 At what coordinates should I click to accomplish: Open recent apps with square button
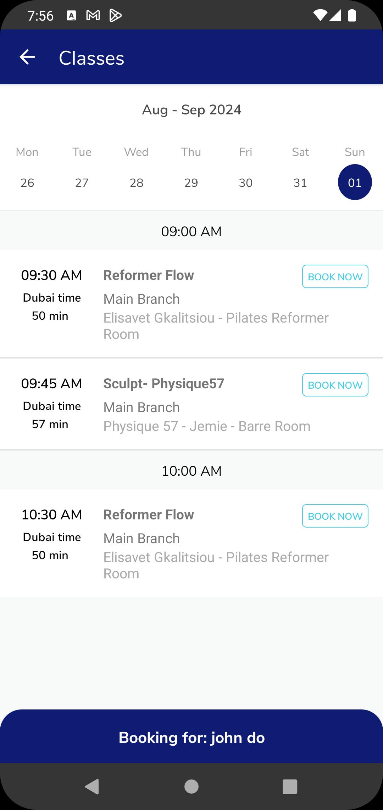pyautogui.click(x=289, y=787)
